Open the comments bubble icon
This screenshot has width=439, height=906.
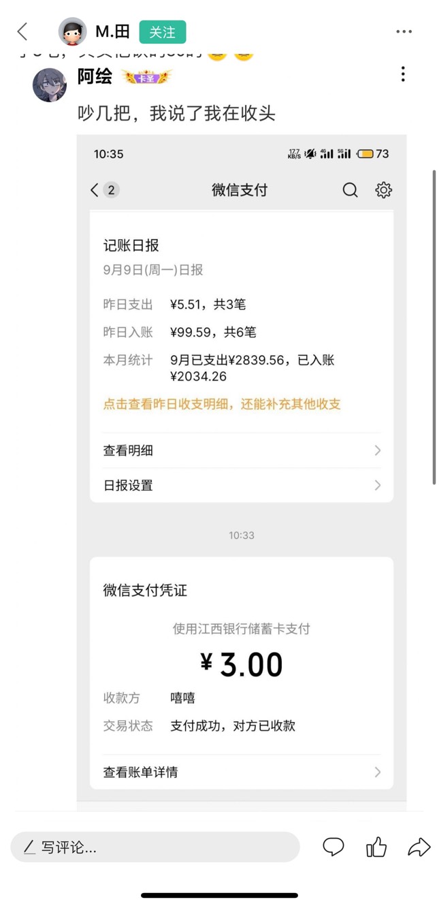(333, 847)
